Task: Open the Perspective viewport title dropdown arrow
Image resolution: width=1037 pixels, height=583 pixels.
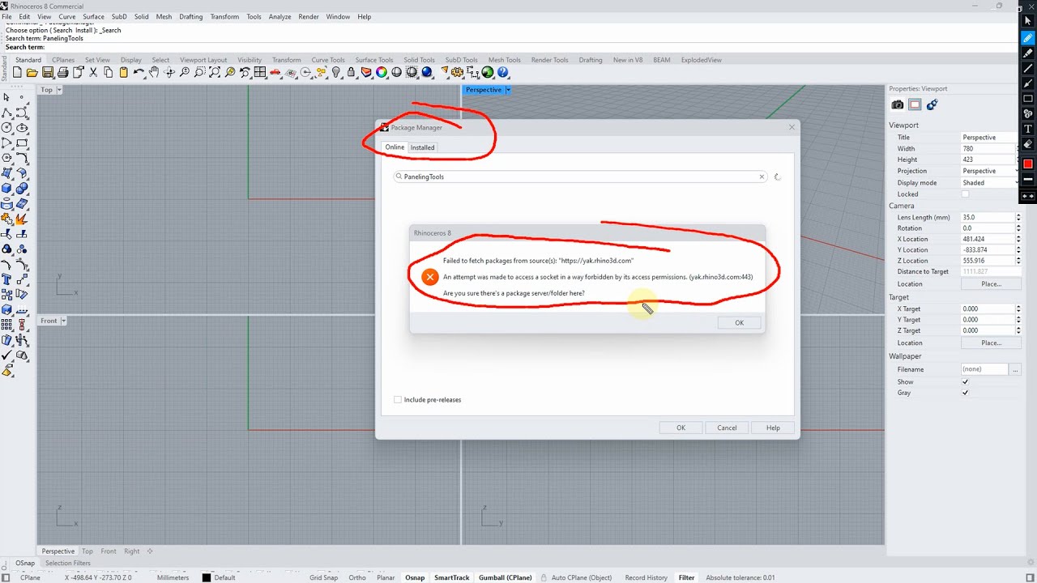Action: coord(508,90)
